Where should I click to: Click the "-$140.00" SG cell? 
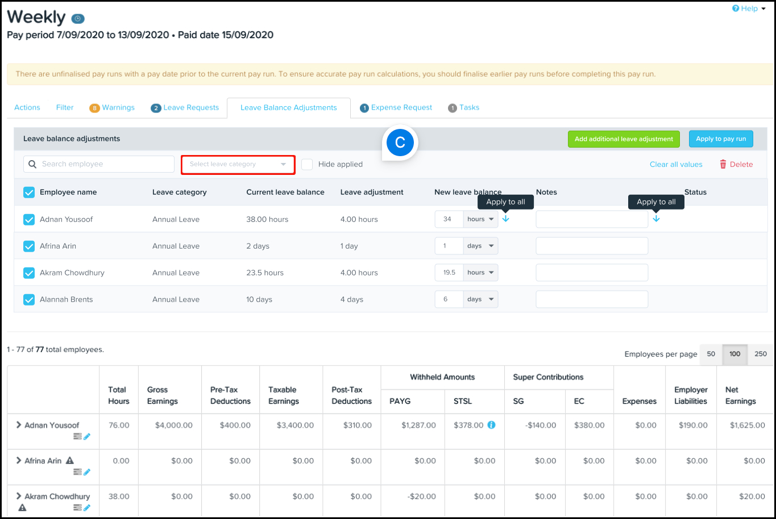(540, 425)
